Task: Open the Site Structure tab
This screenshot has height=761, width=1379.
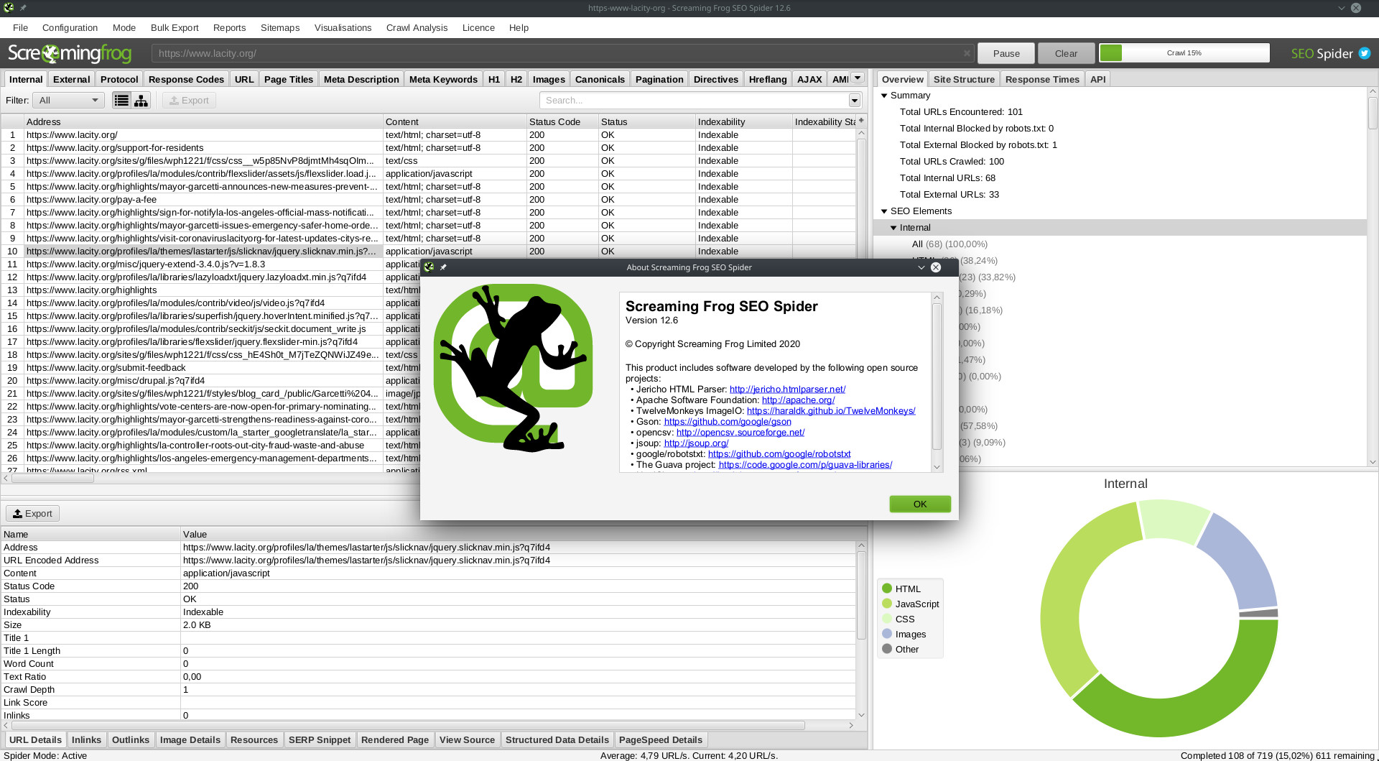Action: tap(964, 79)
